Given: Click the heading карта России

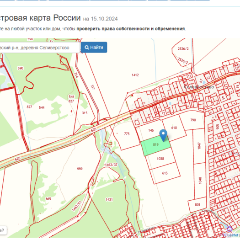Looking at the screenshot, I should (x=55, y=18).
